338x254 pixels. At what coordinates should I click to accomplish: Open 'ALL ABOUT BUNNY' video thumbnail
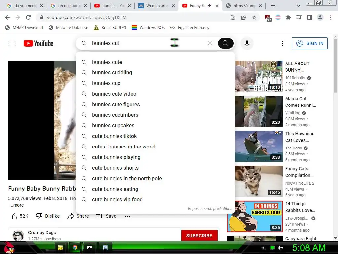coord(259,76)
